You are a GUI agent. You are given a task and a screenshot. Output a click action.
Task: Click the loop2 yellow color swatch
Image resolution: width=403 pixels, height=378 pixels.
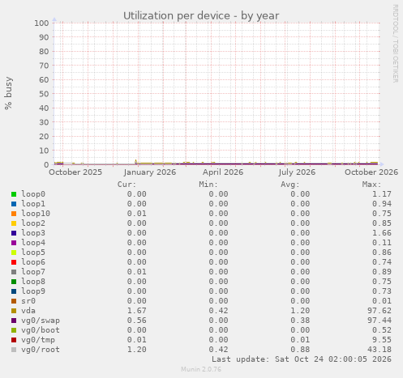(14, 223)
